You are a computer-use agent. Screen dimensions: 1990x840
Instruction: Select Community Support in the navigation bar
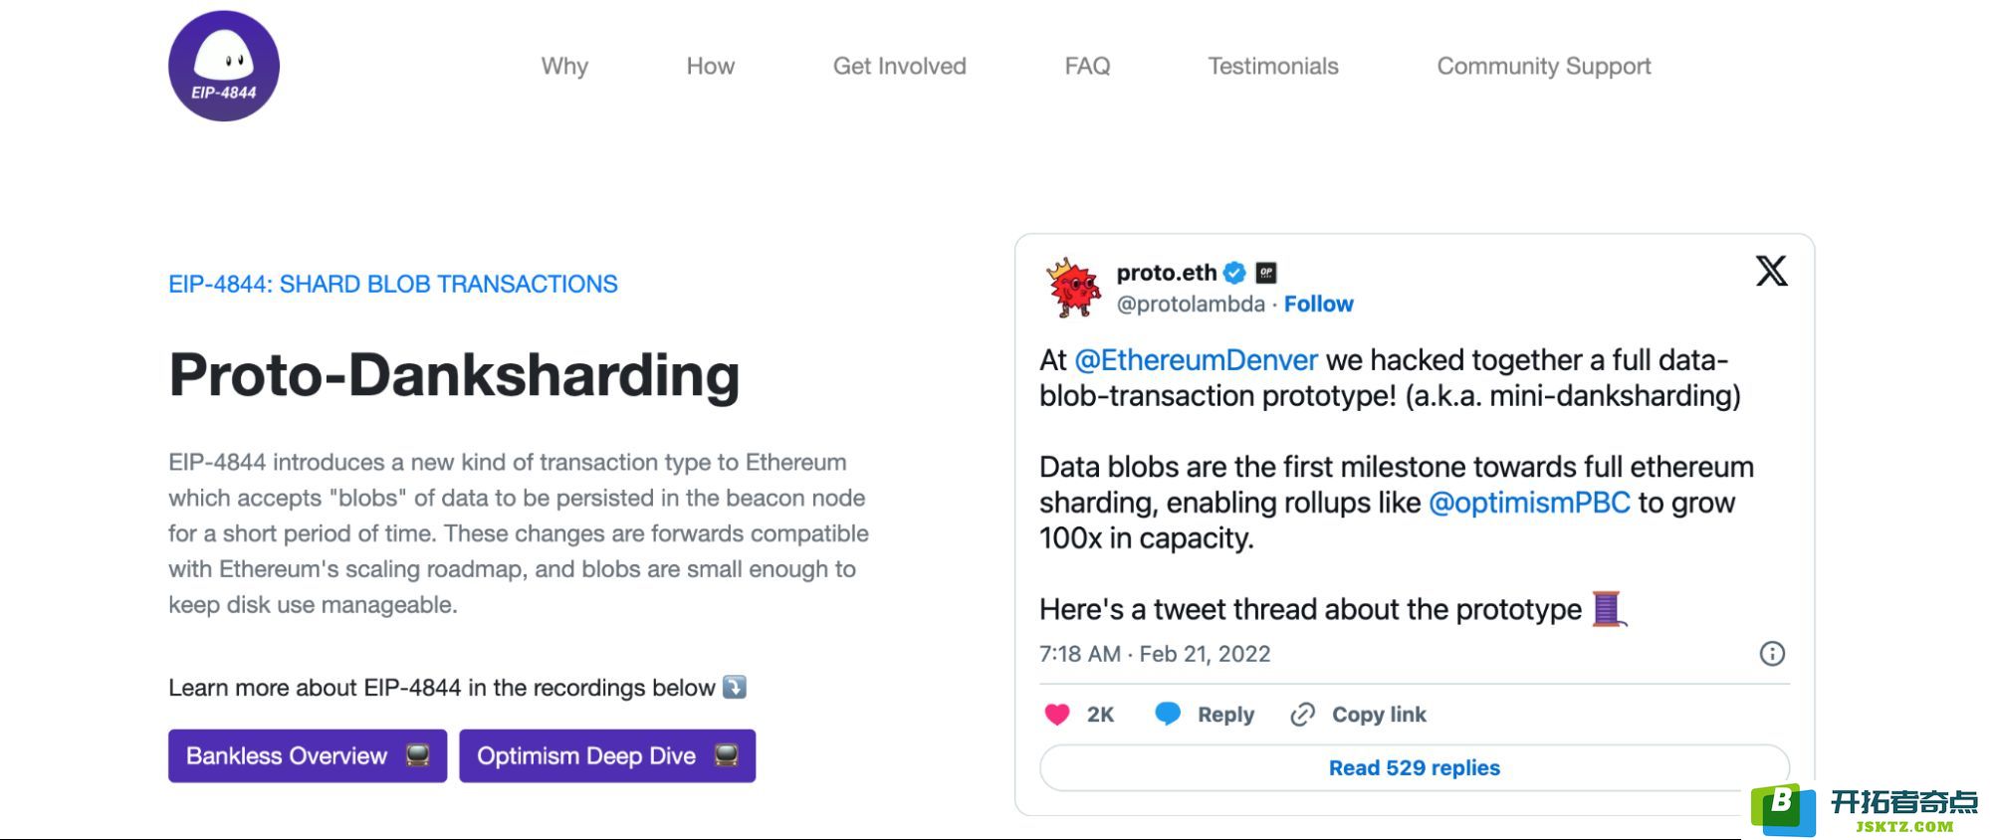pyautogui.click(x=1544, y=67)
